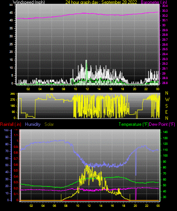Click the S compass direction label
Screen dimensions: 177x211
pos(166,106)
